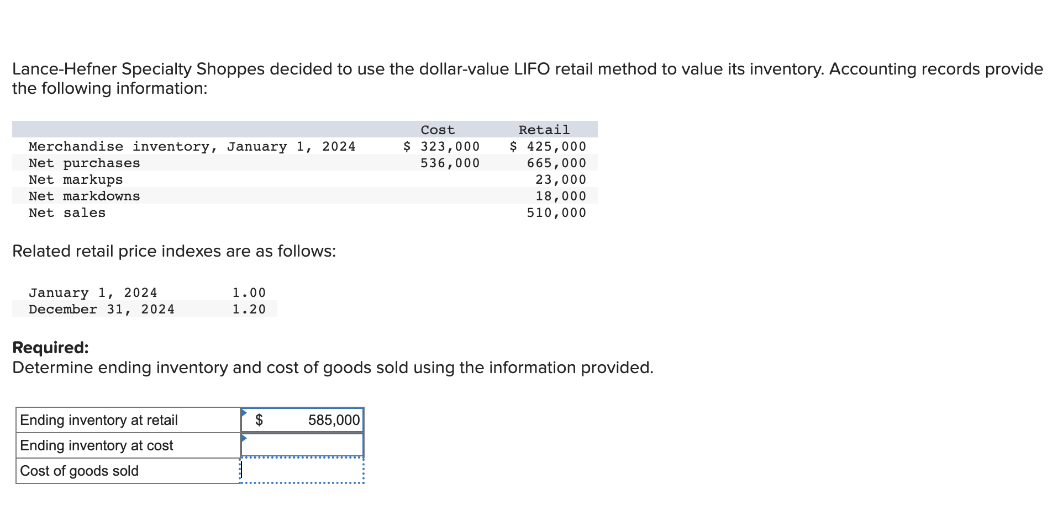This screenshot has height=532, width=1063.
Task: Click the Cost column header
Action: pos(438,130)
